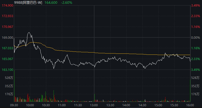The image size is (202, 108).
Task: Select the 352万 volume label on right axis
Action: click(195, 86)
